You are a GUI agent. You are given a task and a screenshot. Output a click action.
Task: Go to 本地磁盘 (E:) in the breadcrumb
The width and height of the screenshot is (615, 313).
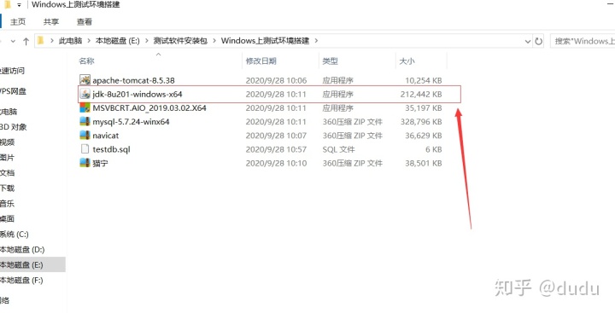click(x=118, y=41)
